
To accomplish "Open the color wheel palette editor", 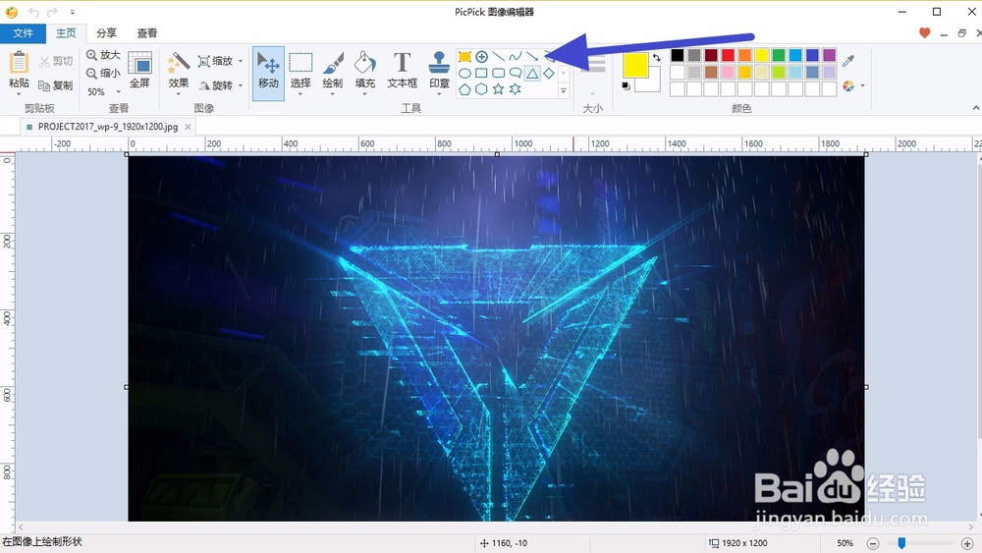I will pyautogui.click(x=848, y=85).
